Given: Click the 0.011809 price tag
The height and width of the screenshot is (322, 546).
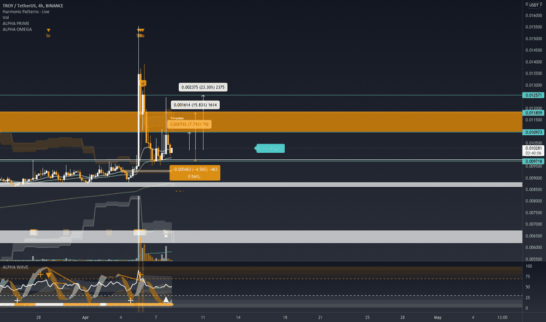Looking at the screenshot, I should pos(534,113).
